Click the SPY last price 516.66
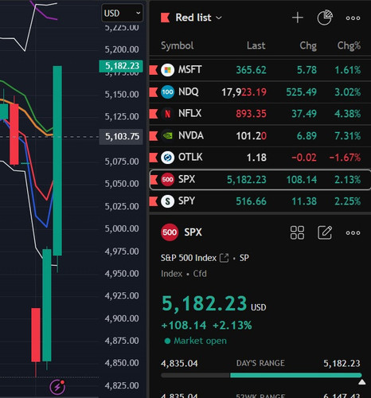Viewport: 371px width, 398px height. 251,201
